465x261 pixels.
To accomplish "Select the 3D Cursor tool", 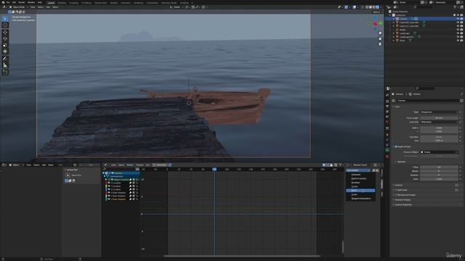I will 5,25.
